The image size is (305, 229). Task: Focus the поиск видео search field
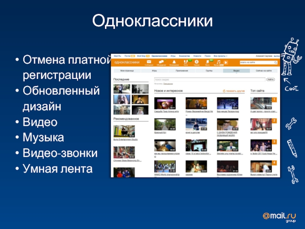pos(209,79)
